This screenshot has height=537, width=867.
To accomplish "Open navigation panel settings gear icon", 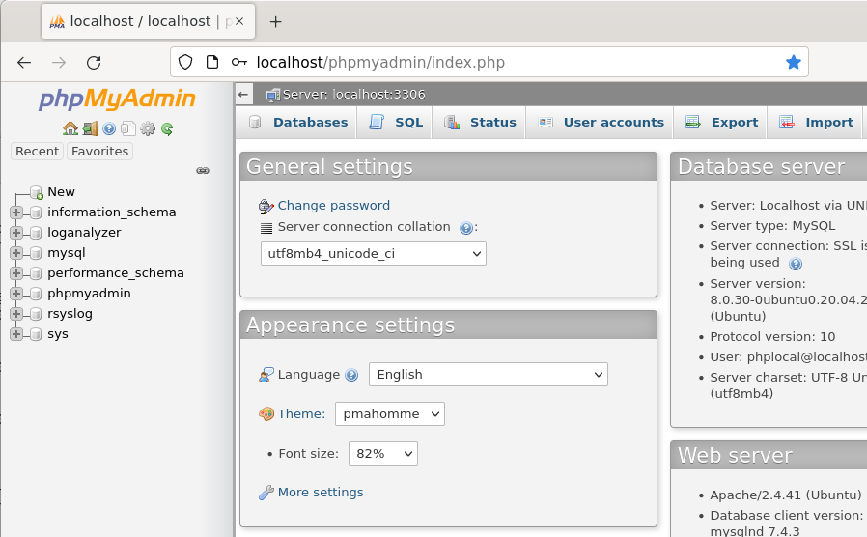I will (x=148, y=128).
